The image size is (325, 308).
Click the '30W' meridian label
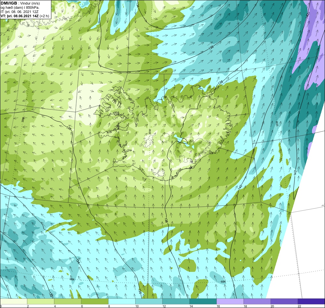click(23, 119)
